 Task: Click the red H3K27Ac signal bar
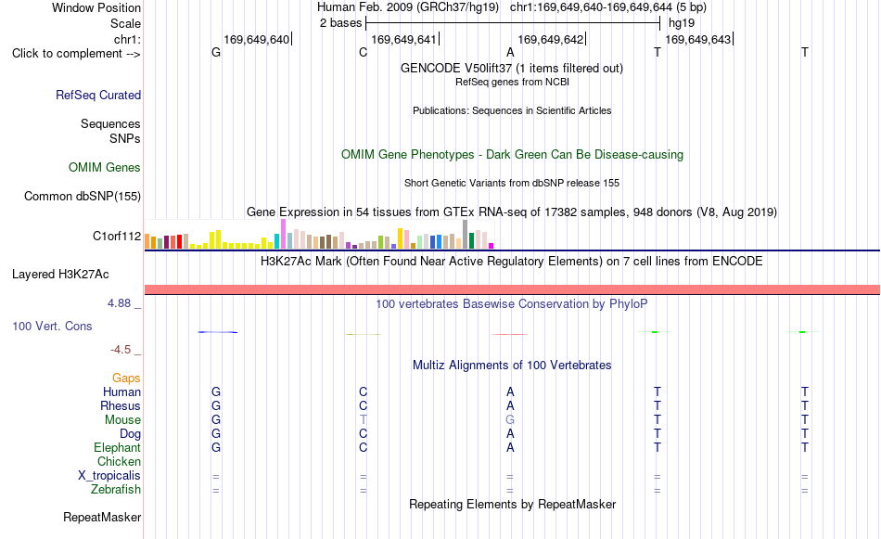[513, 289]
